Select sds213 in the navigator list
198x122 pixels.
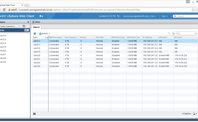tap(3, 39)
